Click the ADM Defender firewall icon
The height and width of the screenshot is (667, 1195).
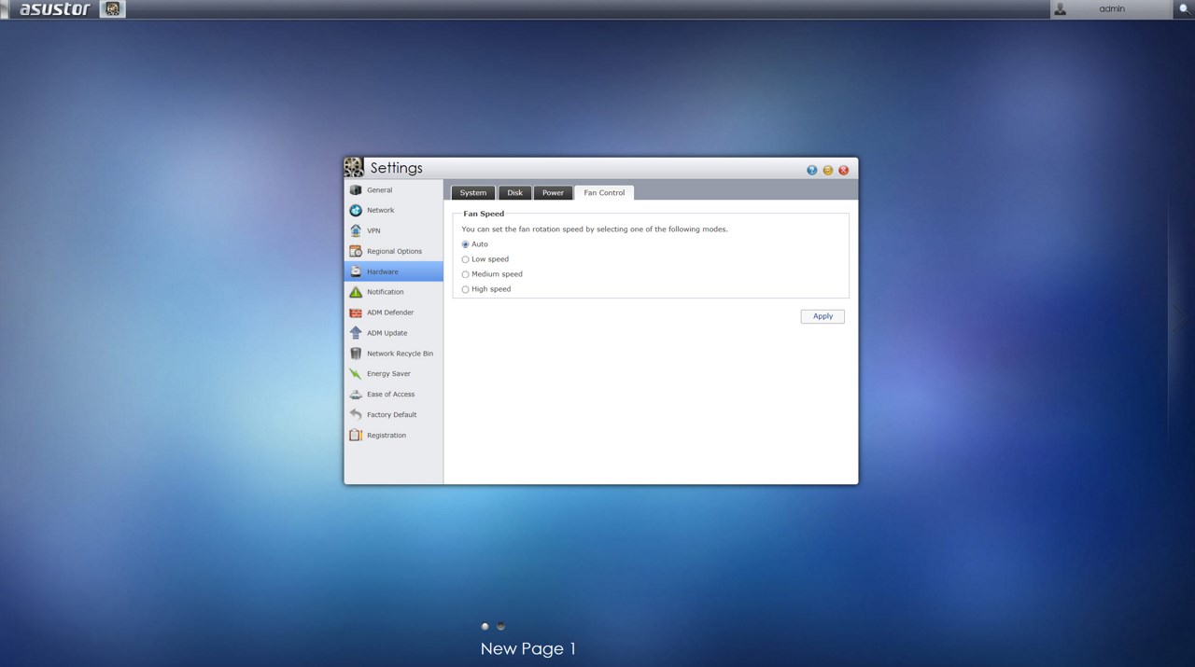click(356, 313)
